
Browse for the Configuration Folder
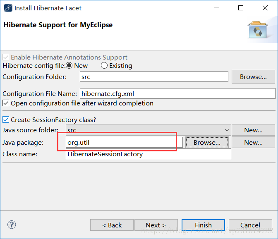click(x=253, y=77)
